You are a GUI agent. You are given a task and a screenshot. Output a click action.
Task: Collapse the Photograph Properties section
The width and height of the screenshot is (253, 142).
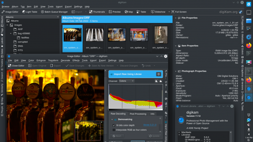(x=176, y=71)
